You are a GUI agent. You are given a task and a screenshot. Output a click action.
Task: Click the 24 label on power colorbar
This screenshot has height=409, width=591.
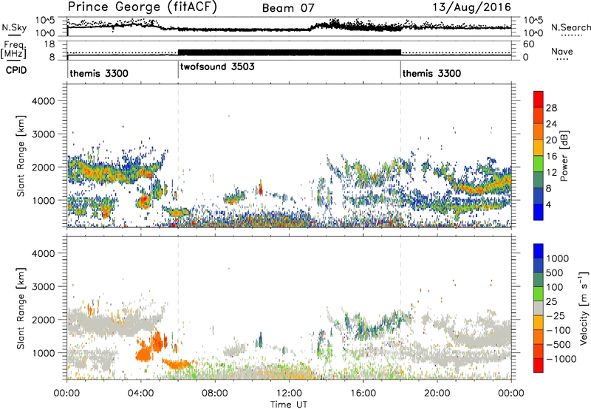[x=551, y=124]
